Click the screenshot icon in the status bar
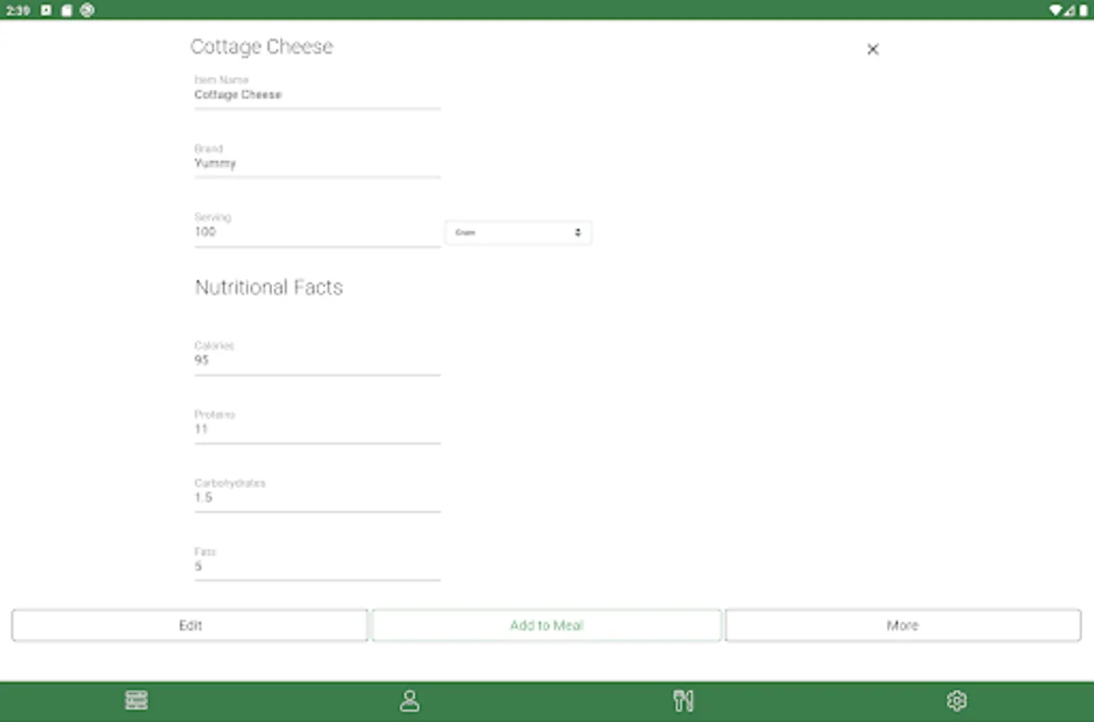 [66, 10]
